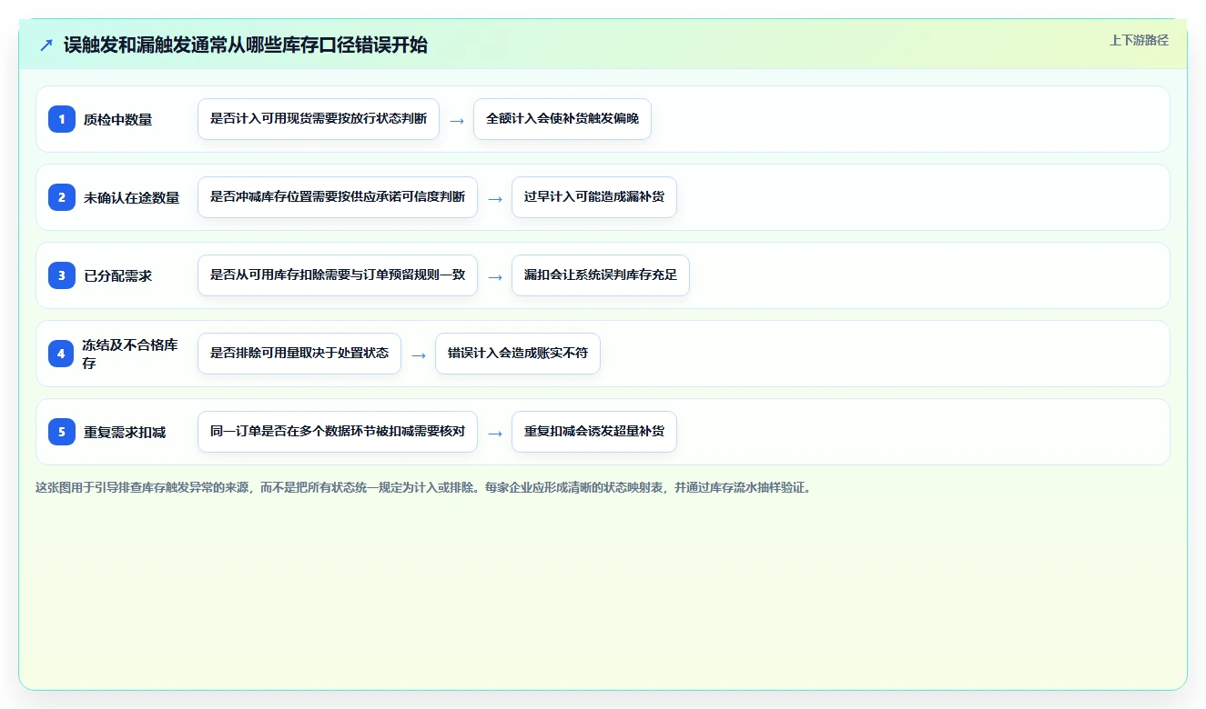Click the arrow in the 冻结及不合格库存 row
This screenshot has width=1206, height=709.
tap(419, 355)
